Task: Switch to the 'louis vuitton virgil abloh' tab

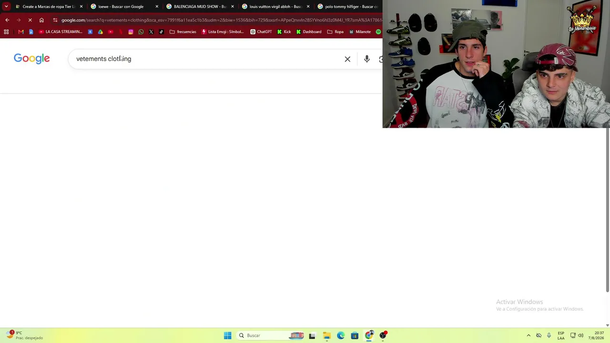Action: [275, 7]
